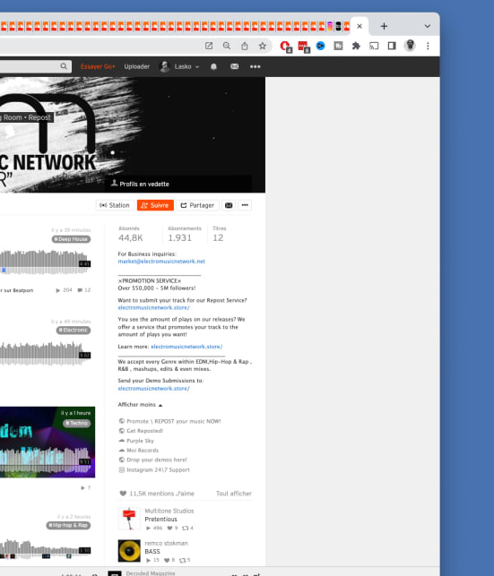Click the open-in-app icon in address bar
The width and height of the screenshot is (494, 576).
click(209, 46)
